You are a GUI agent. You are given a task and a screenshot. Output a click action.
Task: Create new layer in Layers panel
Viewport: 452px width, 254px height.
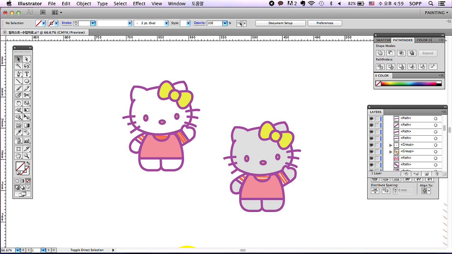[x=427, y=173]
